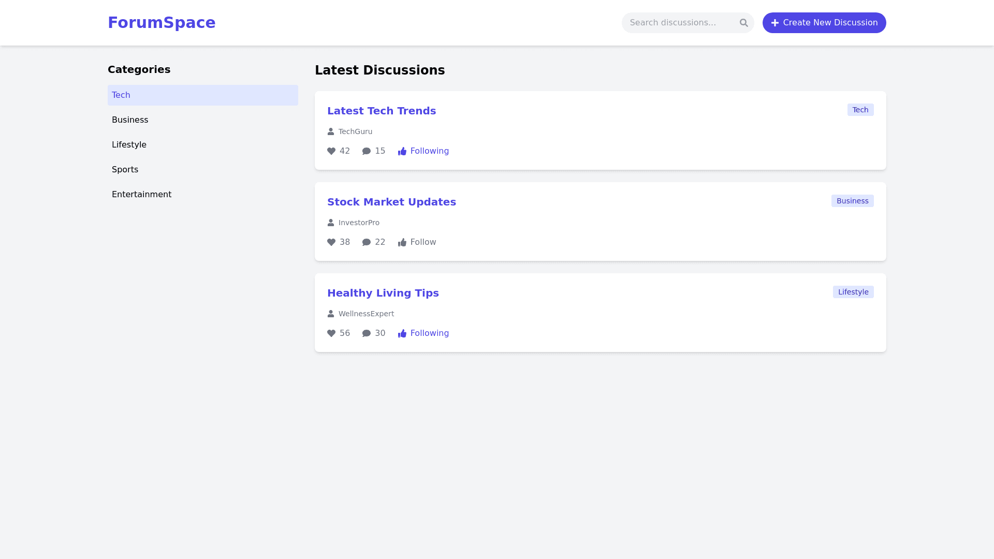Image resolution: width=994 pixels, height=559 pixels.
Task: Click the Lifestyle badge on Healthy Living Tips
Action: pos(853,292)
